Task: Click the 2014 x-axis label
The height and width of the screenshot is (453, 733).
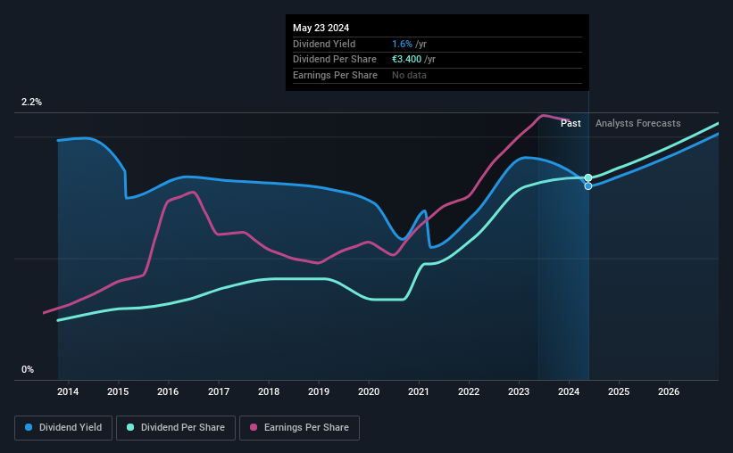Action: tap(68, 391)
